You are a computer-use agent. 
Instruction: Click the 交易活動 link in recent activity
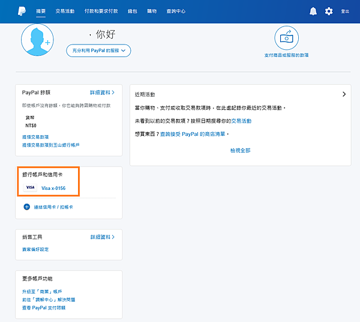pos(241,121)
